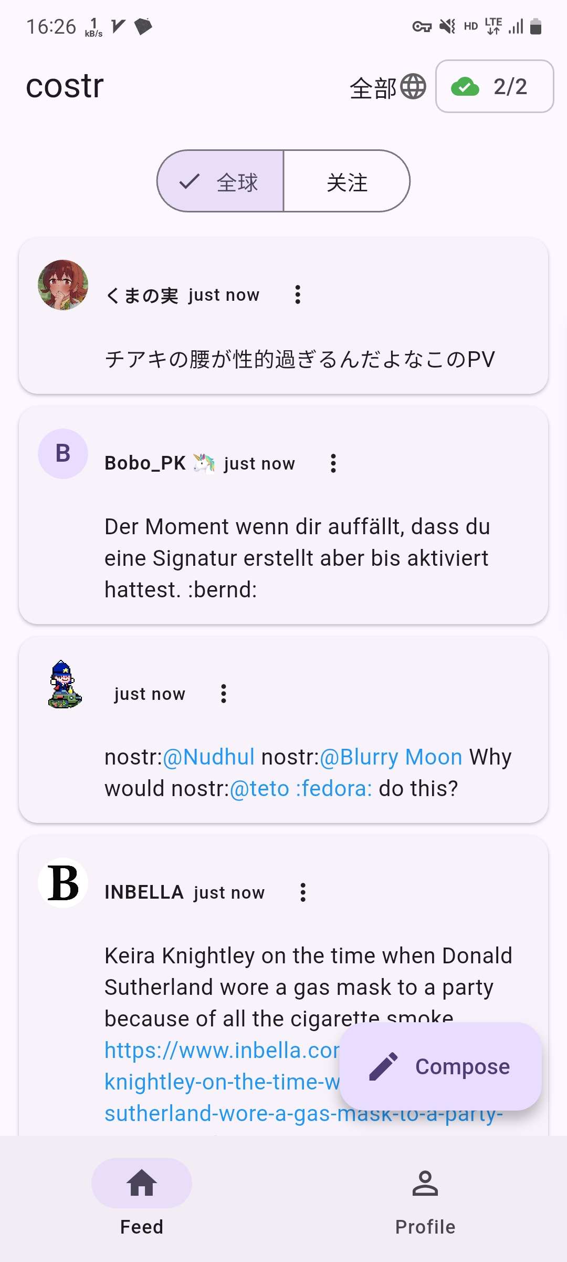
Task: Switch to the 关注 following segment
Action: 346,181
